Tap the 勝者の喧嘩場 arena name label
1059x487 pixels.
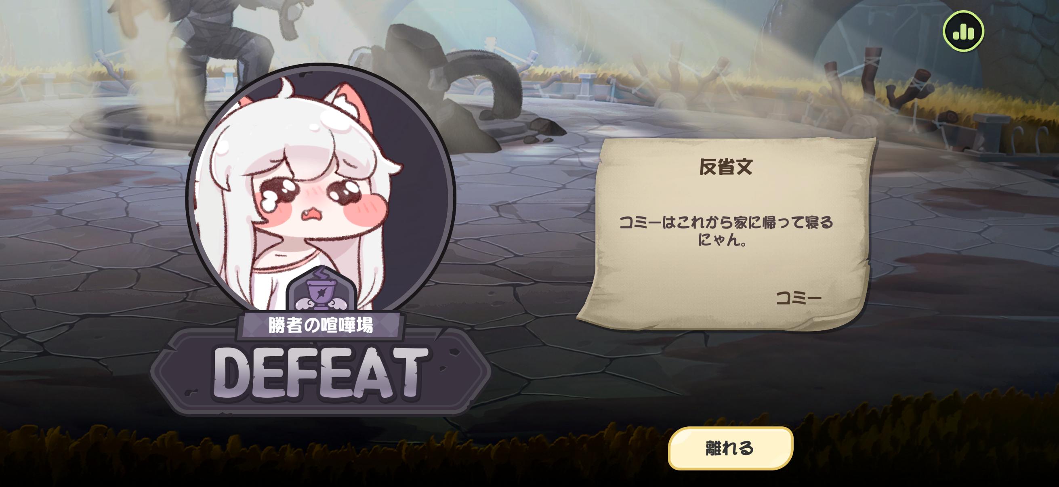[x=320, y=325]
